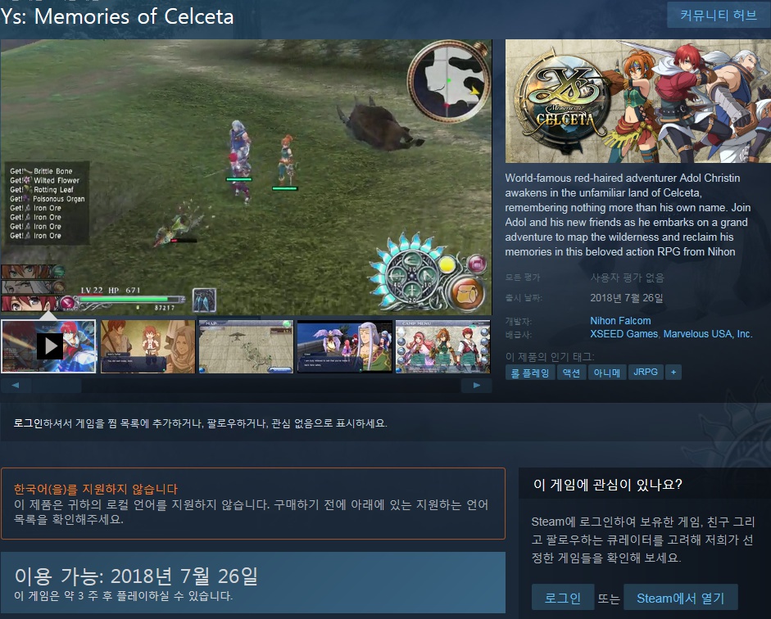This screenshot has width=771, height=619.
Task: Open Marvelous USA, Inc. publisher link
Action: pyautogui.click(x=708, y=334)
